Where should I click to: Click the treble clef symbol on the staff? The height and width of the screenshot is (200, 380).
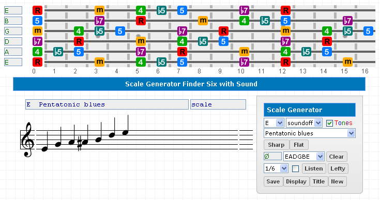(x=27, y=140)
